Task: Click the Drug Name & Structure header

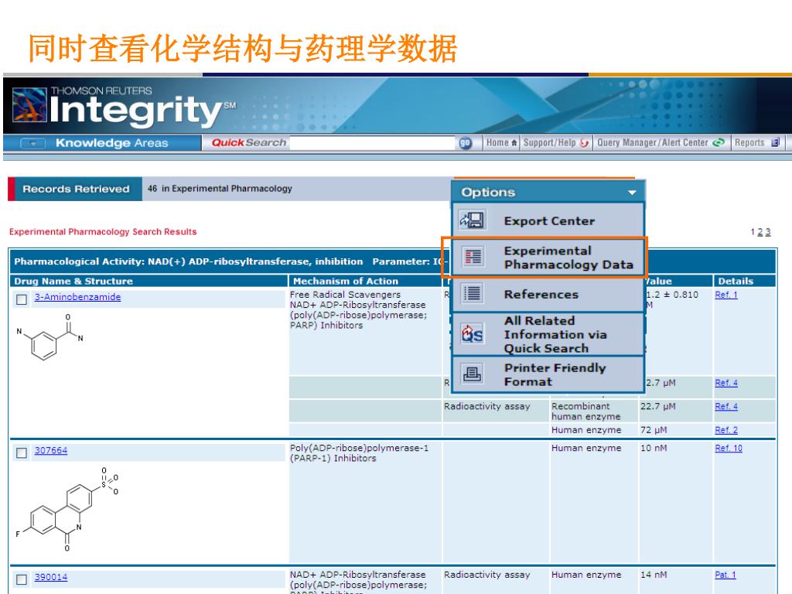Action: click(x=73, y=282)
